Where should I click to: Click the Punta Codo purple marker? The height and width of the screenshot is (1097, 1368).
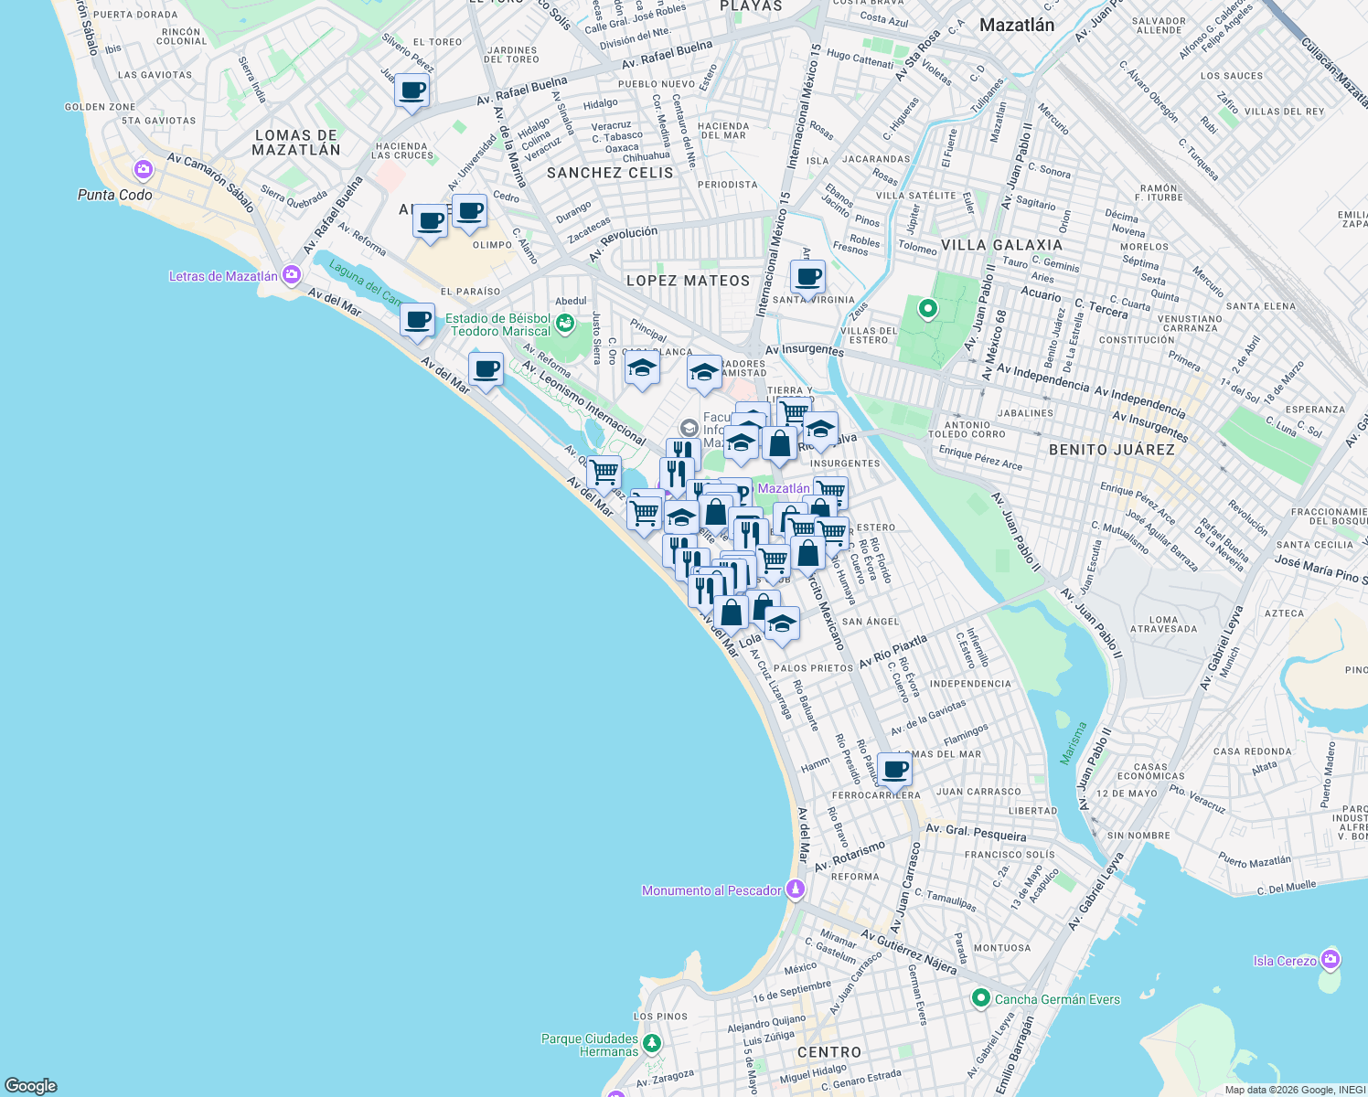click(142, 170)
